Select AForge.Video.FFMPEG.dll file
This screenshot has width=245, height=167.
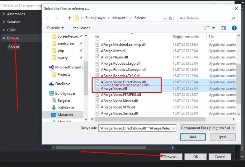tap(121, 95)
